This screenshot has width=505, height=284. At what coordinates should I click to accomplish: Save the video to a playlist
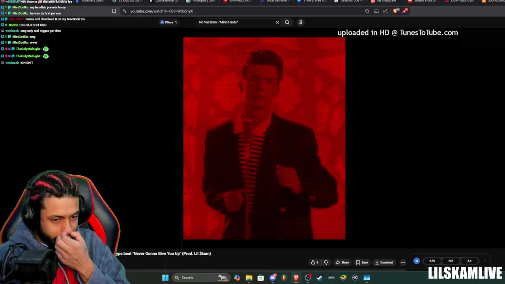[362, 262]
